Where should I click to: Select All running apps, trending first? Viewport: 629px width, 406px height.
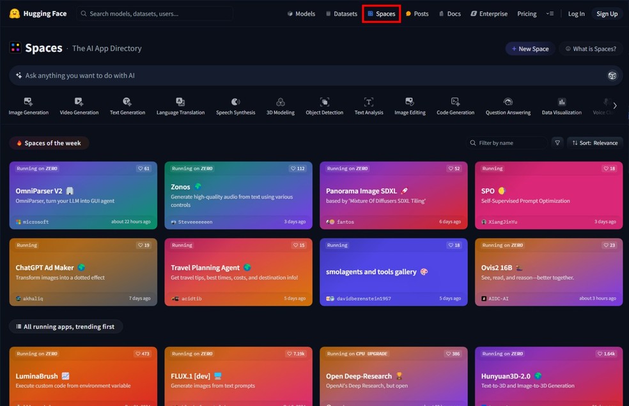pos(66,326)
